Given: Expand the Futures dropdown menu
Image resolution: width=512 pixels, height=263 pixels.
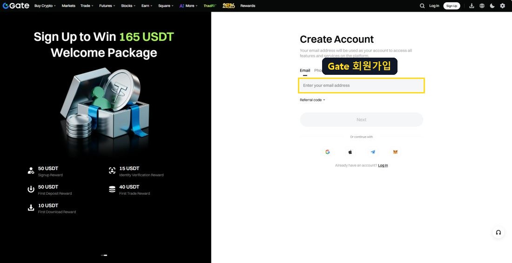Looking at the screenshot, I should click(x=107, y=6).
